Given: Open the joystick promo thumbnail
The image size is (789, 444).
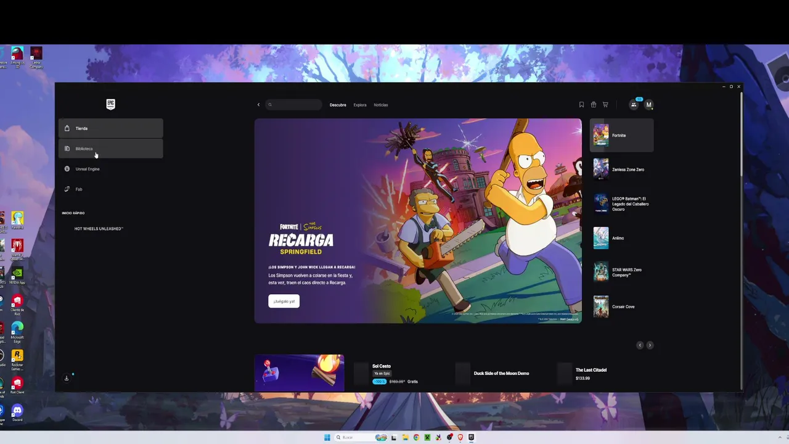Looking at the screenshot, I should [300, 372].
